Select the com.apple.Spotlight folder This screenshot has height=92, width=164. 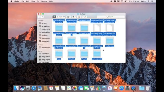pos(84,41)
